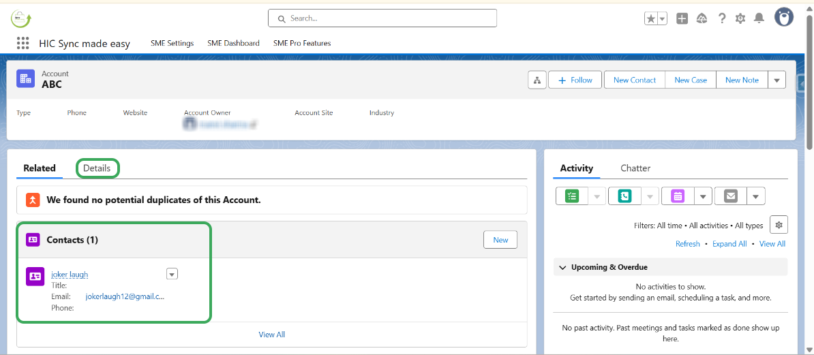Viewport: 814px width, 355px height.
Task: Click View All under Contacts
Action: [272, 335]
